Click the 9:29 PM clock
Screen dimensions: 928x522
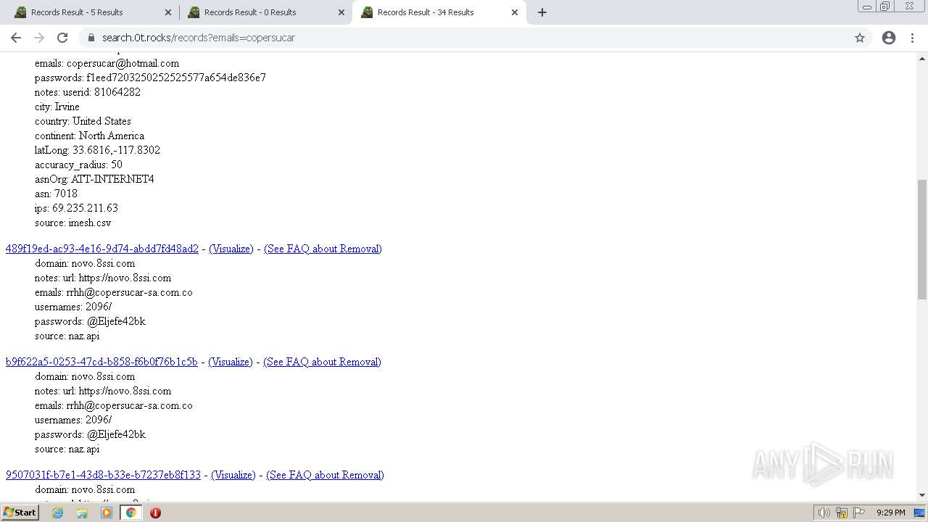coord(891,513)
